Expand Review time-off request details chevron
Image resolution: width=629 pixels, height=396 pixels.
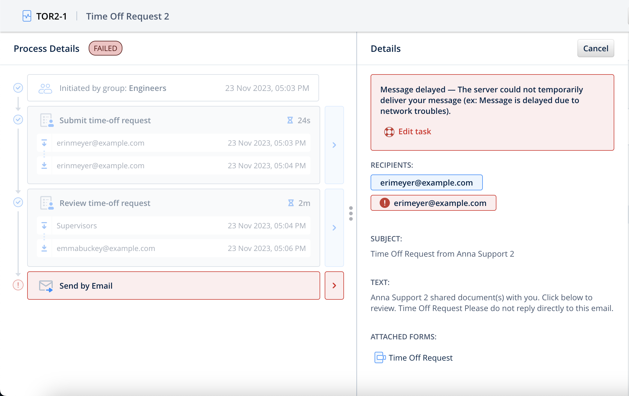334,228
